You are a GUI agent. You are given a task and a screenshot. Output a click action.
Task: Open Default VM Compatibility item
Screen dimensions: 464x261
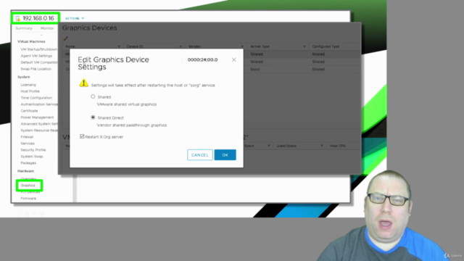point(38,62)
